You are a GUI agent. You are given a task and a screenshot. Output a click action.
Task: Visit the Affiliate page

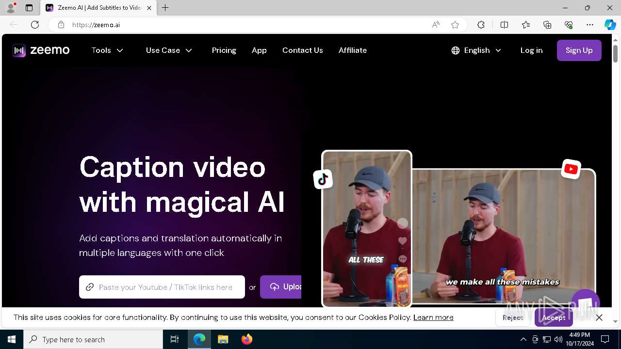352,50
